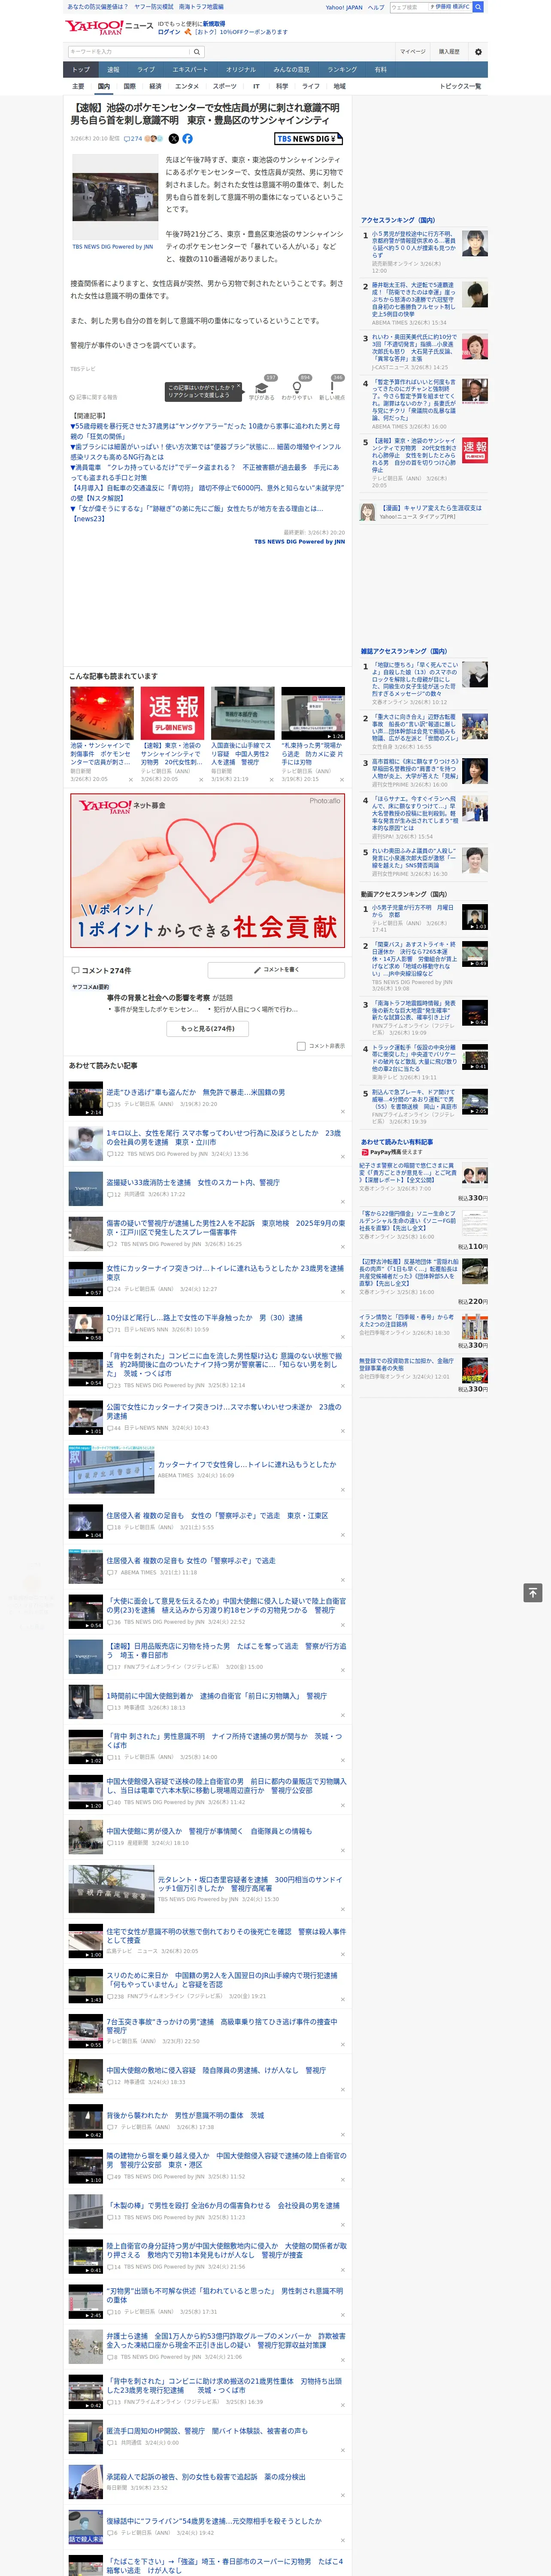This screenshot has width=551, height=2576.
Task: Share the article on Facebook
Action: click(x=187, y=139)
